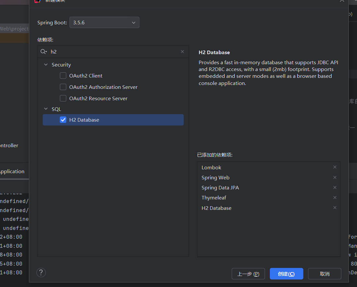Collapse the Security group
Screen dimensions: 357x287
46,65
